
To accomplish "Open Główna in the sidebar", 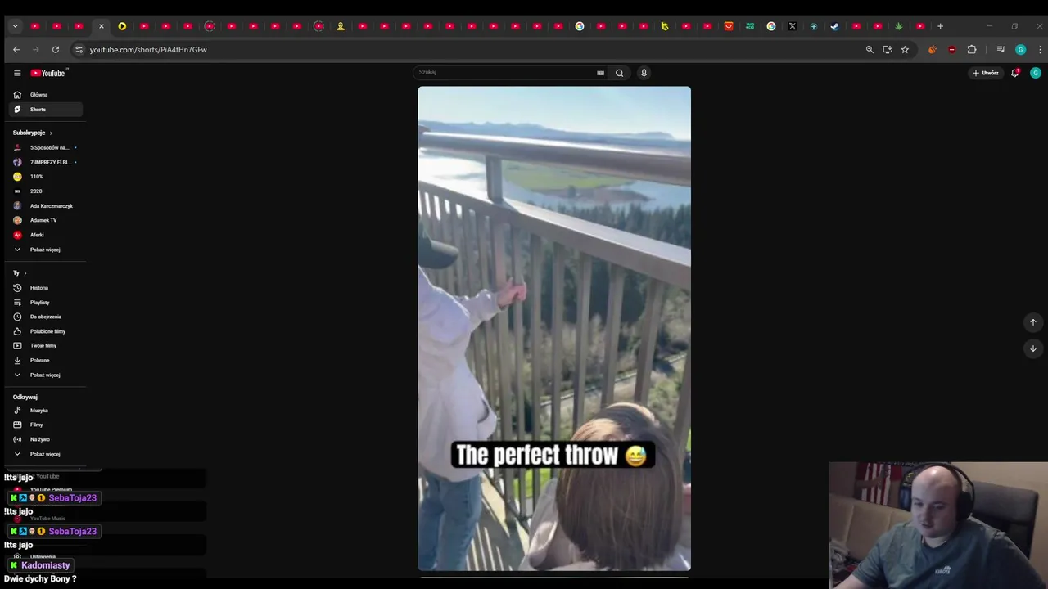I will [x=46, y=95].
